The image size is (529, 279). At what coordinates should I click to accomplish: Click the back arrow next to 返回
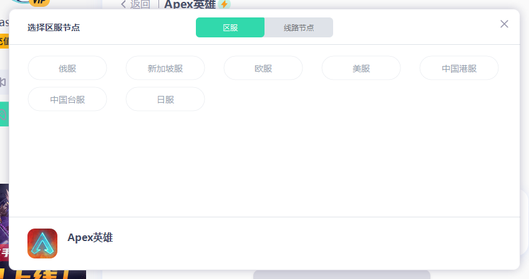(124, 4)
